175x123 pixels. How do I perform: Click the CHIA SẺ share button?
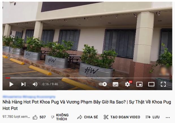click(x=88, y=117)
